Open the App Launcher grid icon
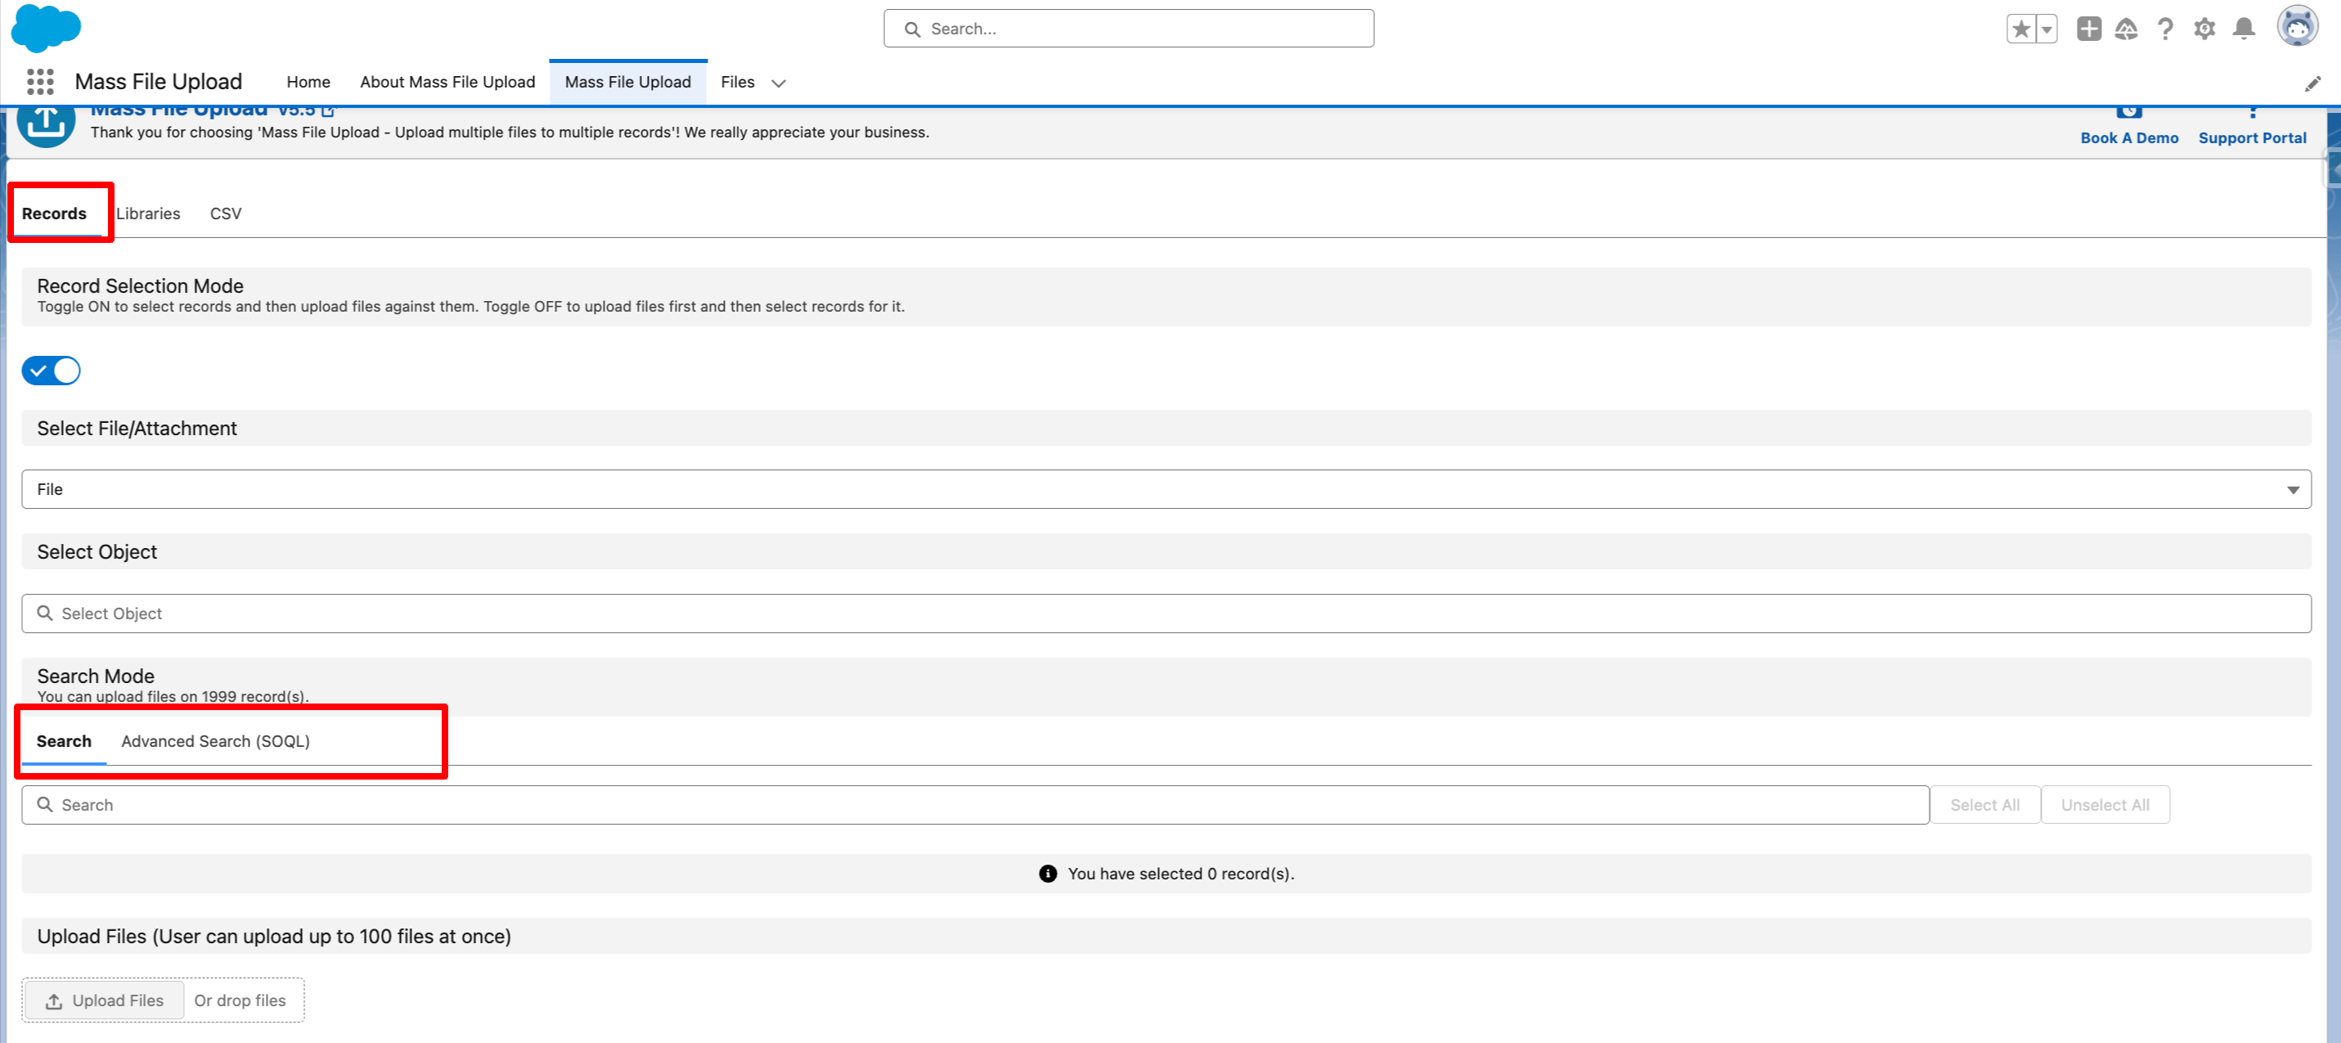The image size is (2341, 1043). [x=40, y=82]
